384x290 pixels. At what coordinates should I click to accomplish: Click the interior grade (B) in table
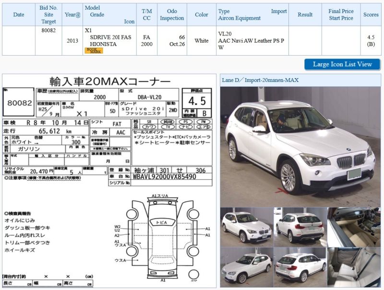tap(371, 44)
